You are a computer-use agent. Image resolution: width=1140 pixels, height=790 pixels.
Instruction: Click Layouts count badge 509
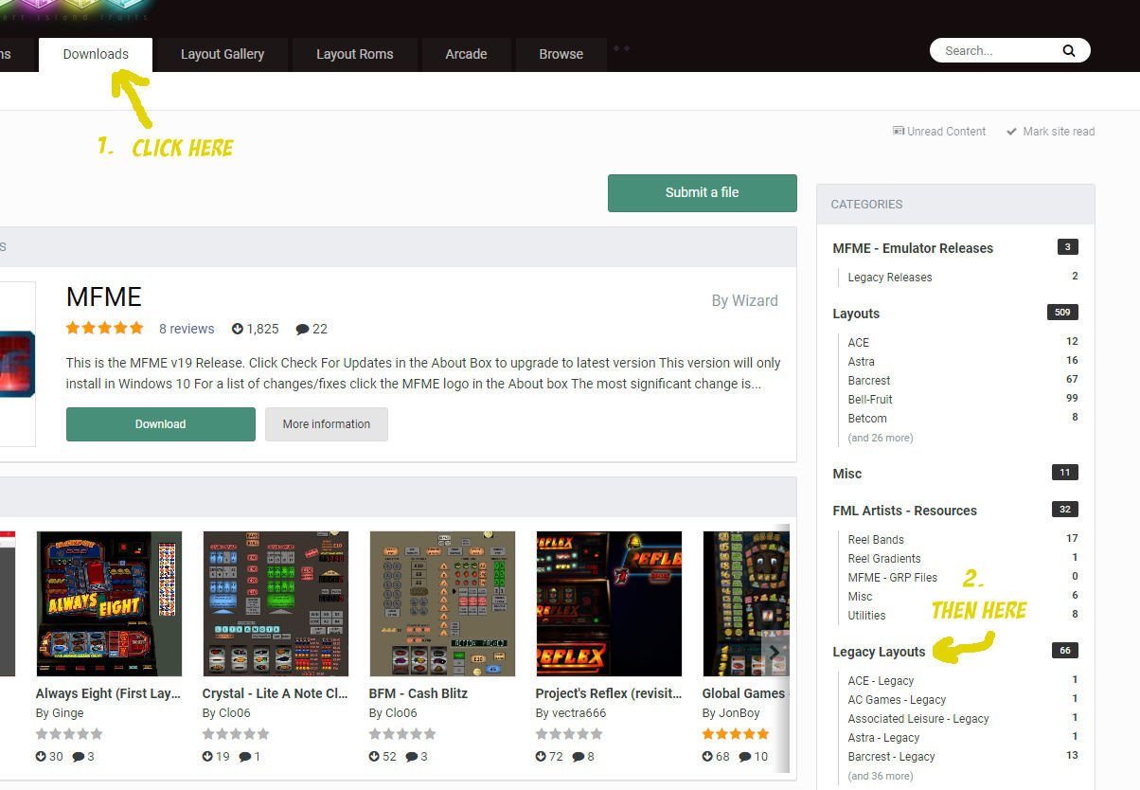pos(1062,313)
